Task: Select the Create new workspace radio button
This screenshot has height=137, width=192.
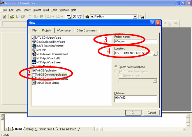Action: pos(116,67)
